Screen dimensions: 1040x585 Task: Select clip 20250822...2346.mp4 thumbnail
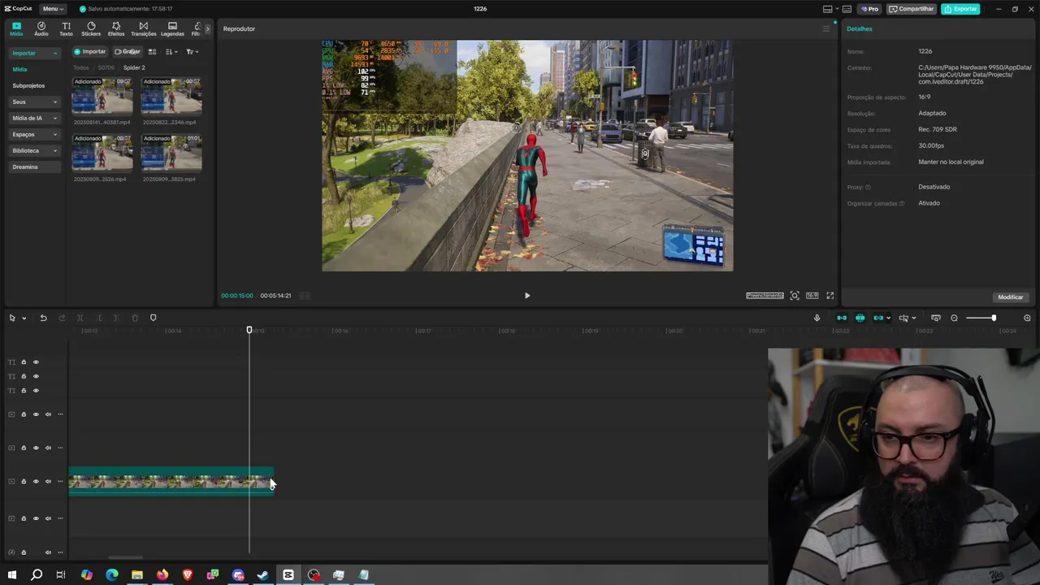coord(171,96)
